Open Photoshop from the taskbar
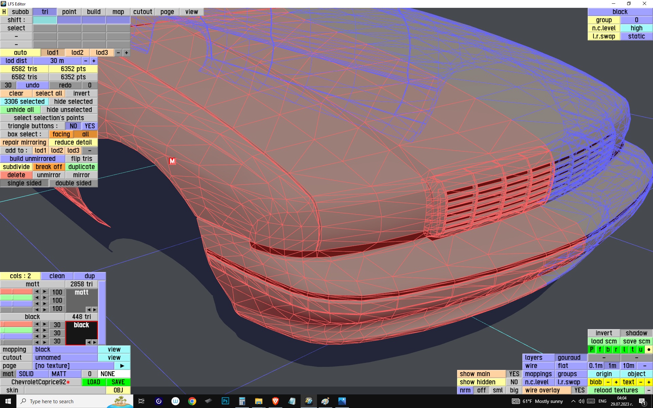The width and height of the screenshot is (653, 408). [x=225, y=401]
